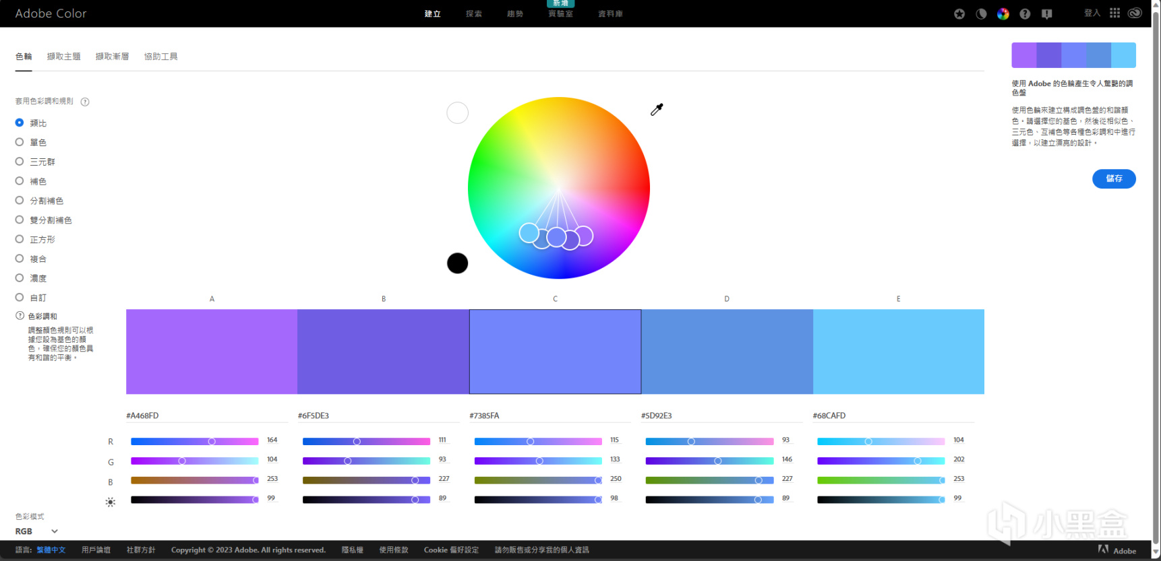Screen dimensions: 1161x561
Task: Click the white circle beside the color wheel
Action: point(457,112)
